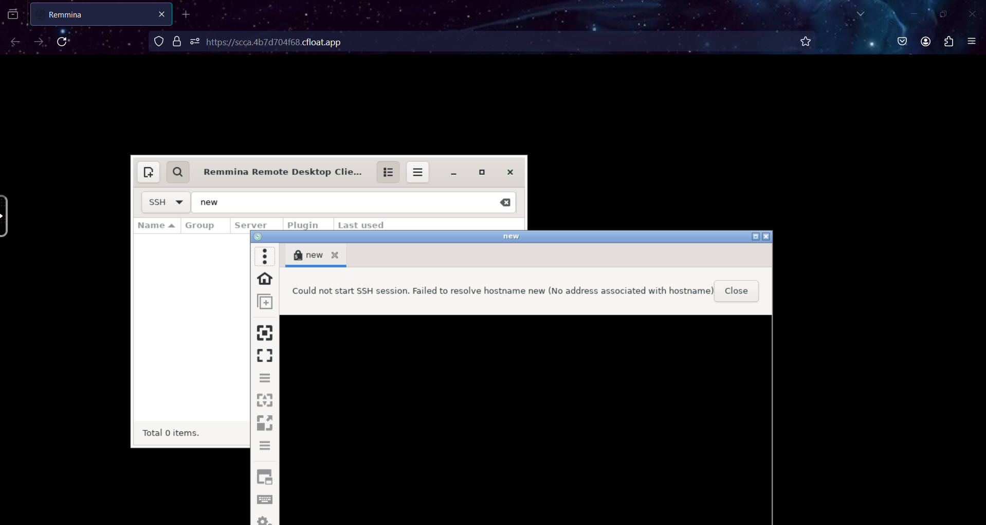Click 'Total 0 items.' status text
Image resolution: width=986 pixels, height=525 pixels.
point(171,433)
